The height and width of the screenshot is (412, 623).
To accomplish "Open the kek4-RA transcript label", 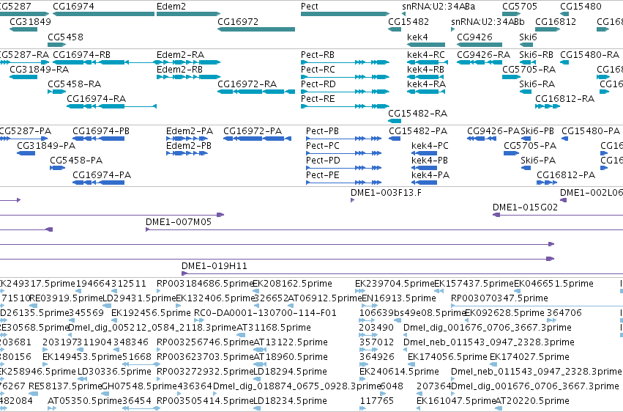I will [x=426, y=84].
